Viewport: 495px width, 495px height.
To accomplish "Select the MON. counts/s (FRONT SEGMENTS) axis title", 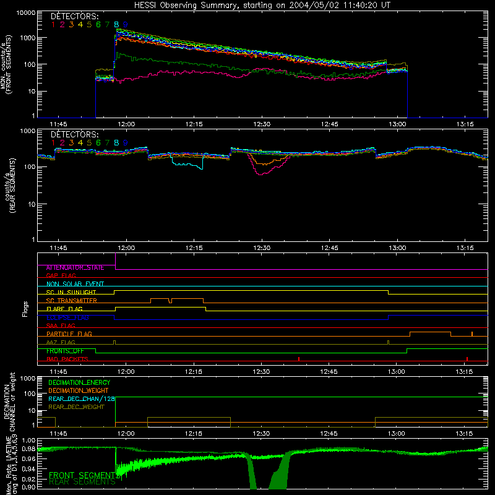I will click(6, 65).
